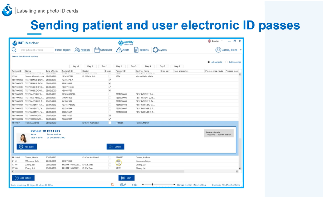The width and height of the screenshot is (323, 197).
Task: Click the zoom slider in status bar
Action: click(153, 185)
